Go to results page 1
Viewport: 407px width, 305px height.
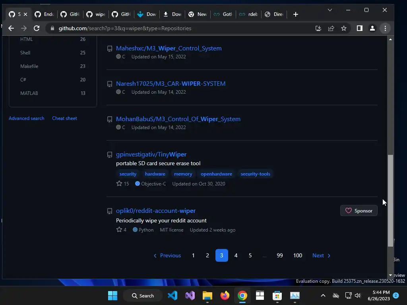[193, 255]
